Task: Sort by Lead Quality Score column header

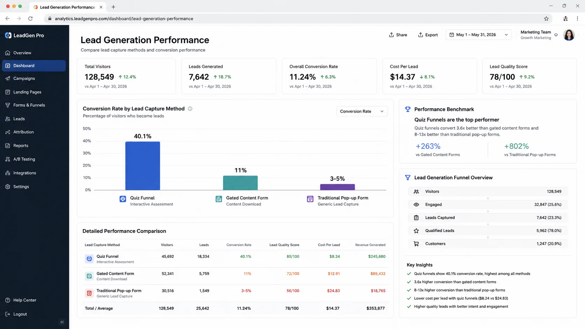Action: [x=284, y=245]
